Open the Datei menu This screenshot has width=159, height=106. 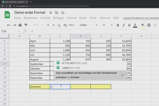18,18
